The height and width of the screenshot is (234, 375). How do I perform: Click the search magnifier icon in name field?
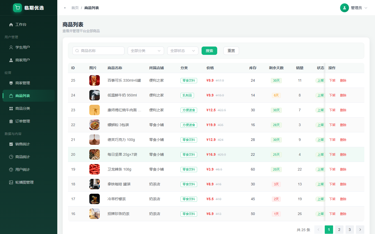point(77,51)
